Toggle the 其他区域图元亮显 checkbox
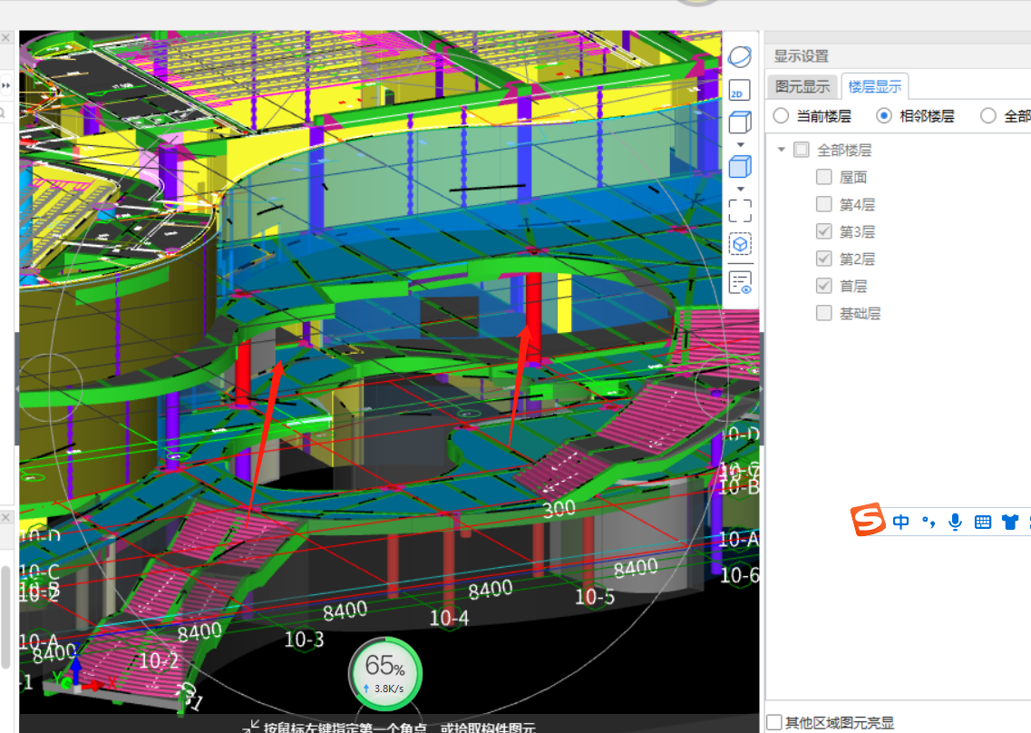This screenshot has width=1031, height=733. pos(773,722)
